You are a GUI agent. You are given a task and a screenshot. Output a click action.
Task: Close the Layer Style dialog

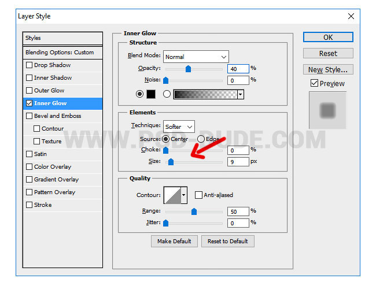351,16
